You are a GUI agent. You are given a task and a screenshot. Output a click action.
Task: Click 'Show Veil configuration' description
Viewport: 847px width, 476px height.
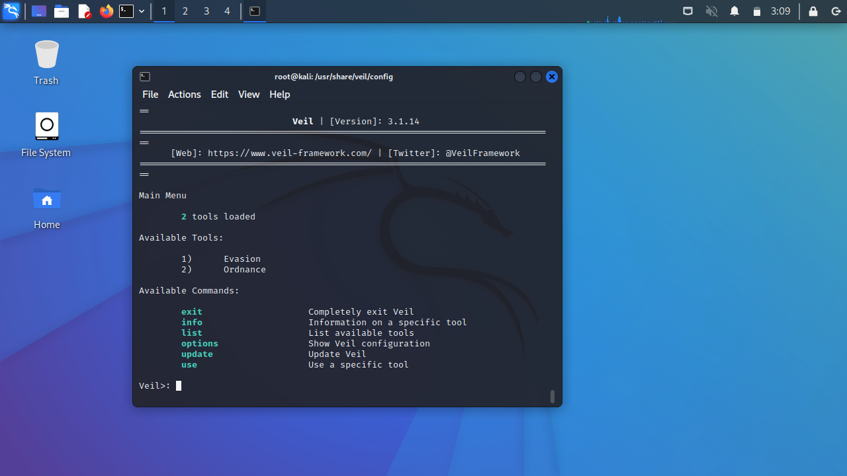(x=369, y=344)
